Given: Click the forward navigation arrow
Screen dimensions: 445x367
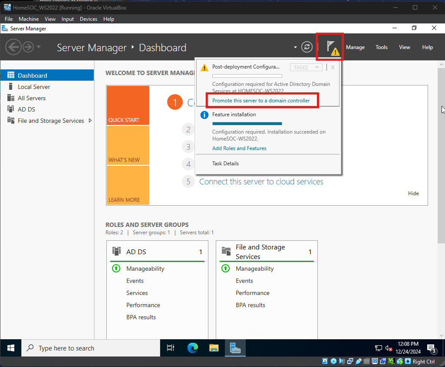Looking at the screenshot, I should tap(28, 47).
